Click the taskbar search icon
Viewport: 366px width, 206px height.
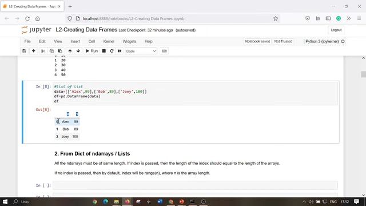[x=15, y=201]
